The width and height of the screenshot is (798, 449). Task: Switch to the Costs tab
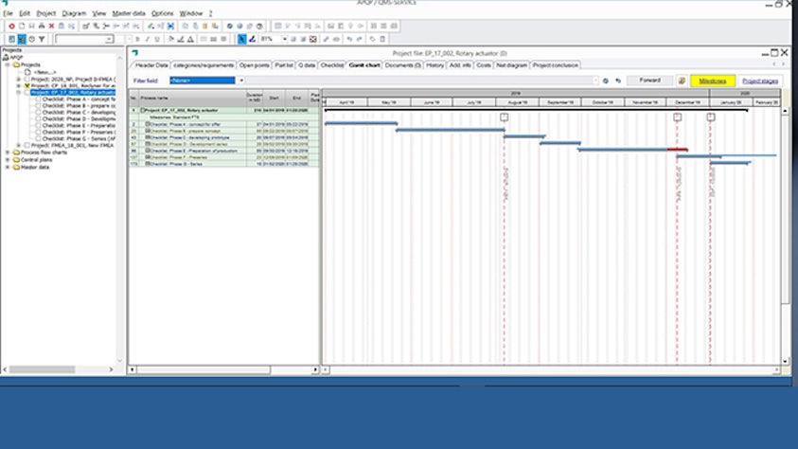tap(484, 65)
